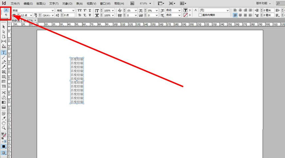Click the search field in top right

pyautogui.click(x=278, y=3)
